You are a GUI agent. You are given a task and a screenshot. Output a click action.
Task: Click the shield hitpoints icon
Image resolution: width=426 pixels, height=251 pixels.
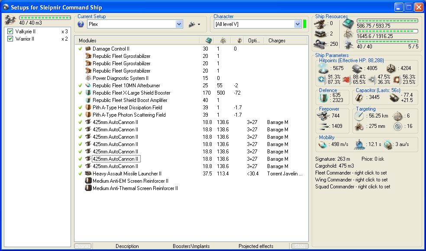click(323, 68)
